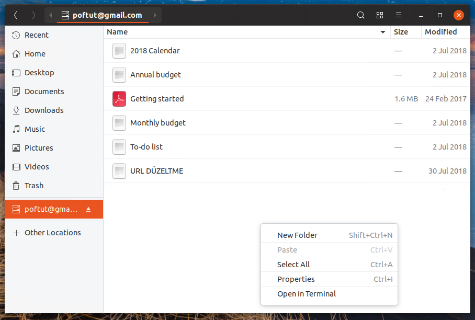Click the To-do list file name
The height and width of the screenshot is (320, 475).
pyautogui.click(x=146, y=147)
